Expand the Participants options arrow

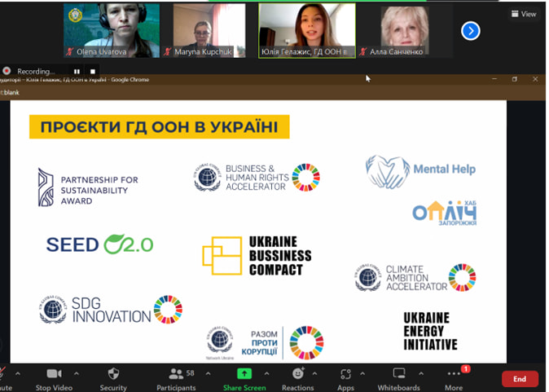point(208,374)
